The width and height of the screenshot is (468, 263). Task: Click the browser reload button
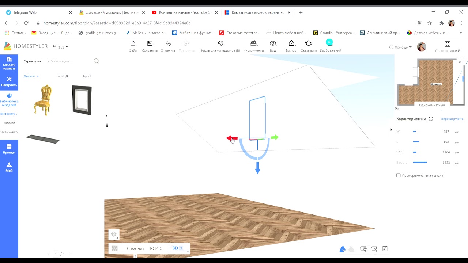click(26, 23)
